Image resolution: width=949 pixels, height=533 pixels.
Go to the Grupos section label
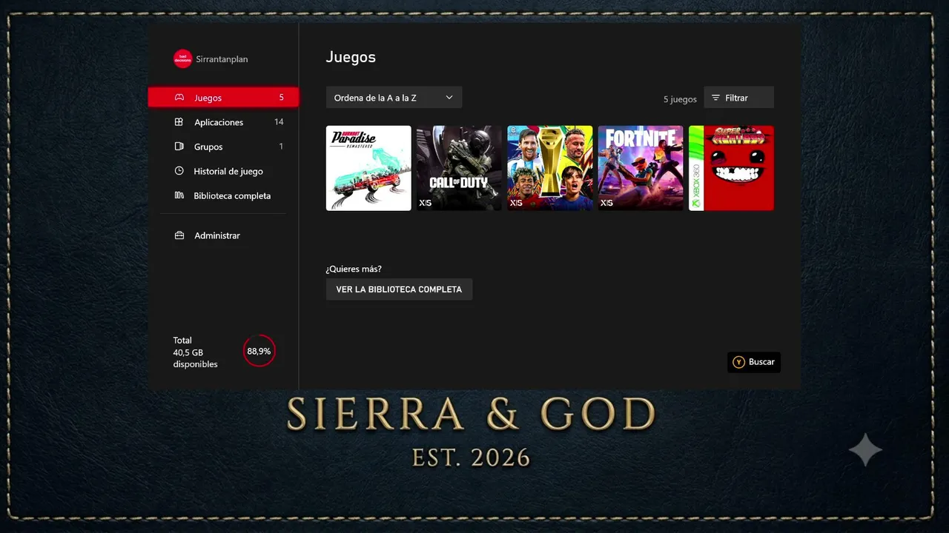[208, 147]
